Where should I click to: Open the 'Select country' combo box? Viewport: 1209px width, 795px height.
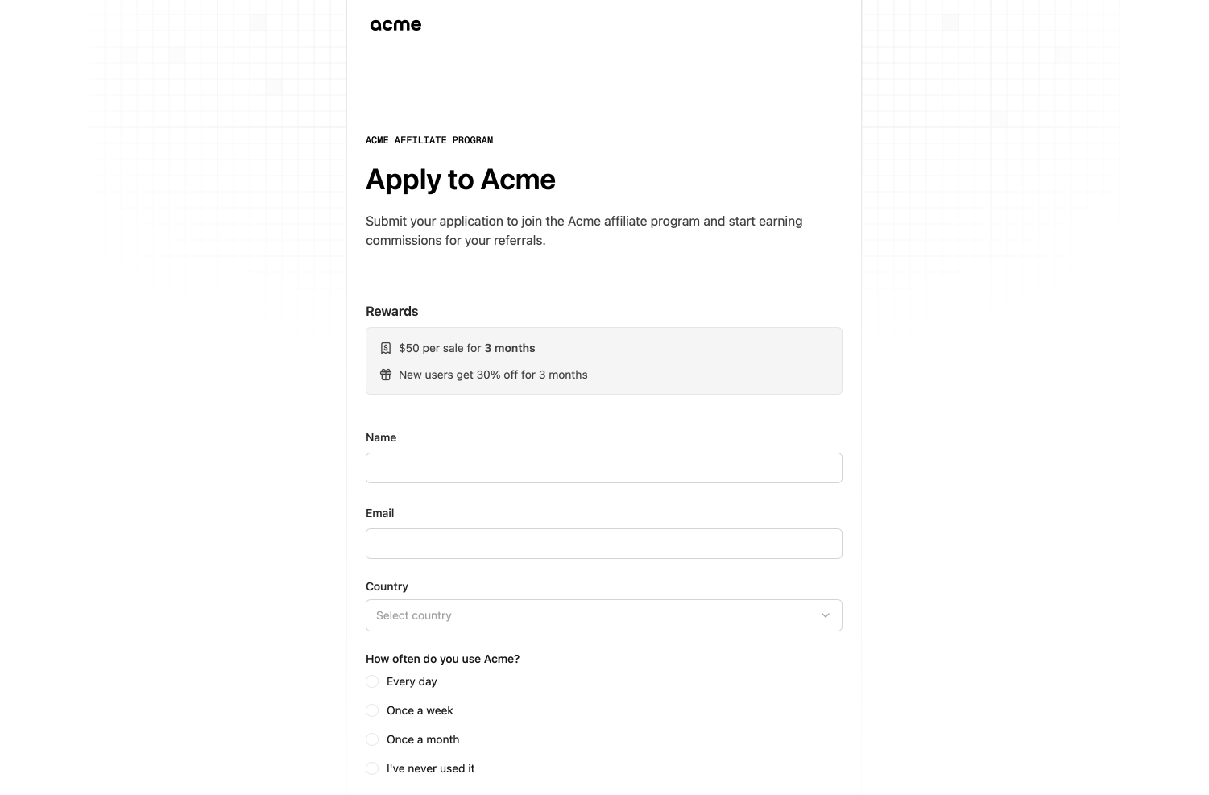pos(592,615)
